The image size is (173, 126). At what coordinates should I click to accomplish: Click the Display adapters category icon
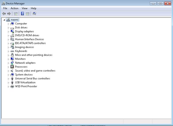[12, 31]
